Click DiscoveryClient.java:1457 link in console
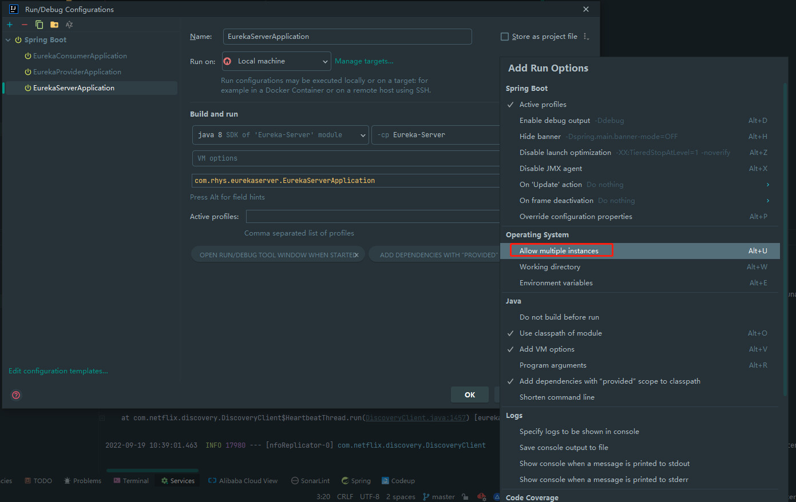 (x=416, y=418)
